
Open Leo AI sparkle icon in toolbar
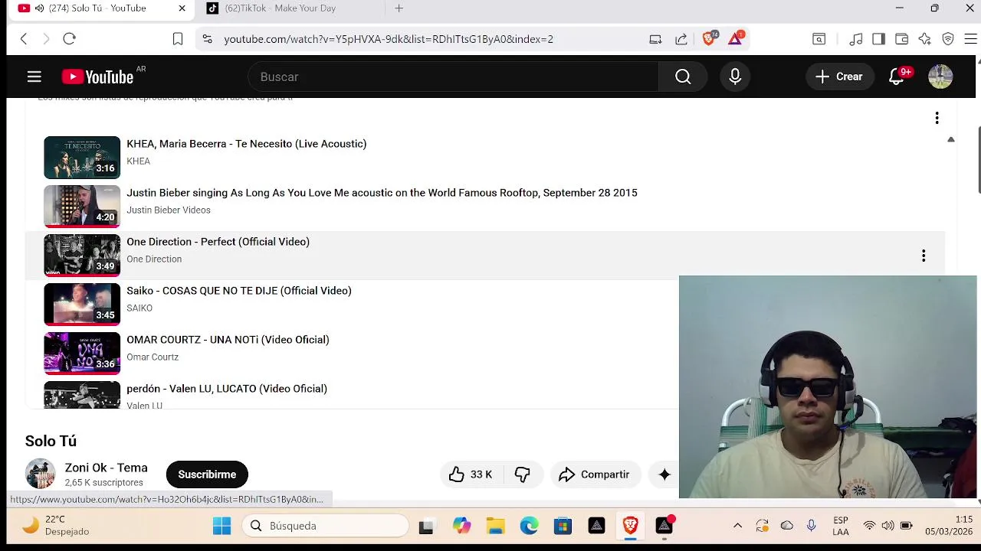pyautogui.click(x=925, y=39)
